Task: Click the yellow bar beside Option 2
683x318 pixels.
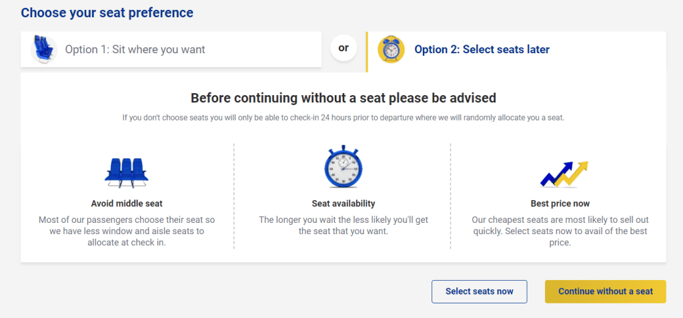Action: (x=367, y=52)
